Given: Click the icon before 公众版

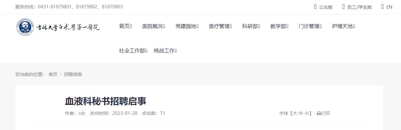Looking at the screenshot, I should coord(315,6).
